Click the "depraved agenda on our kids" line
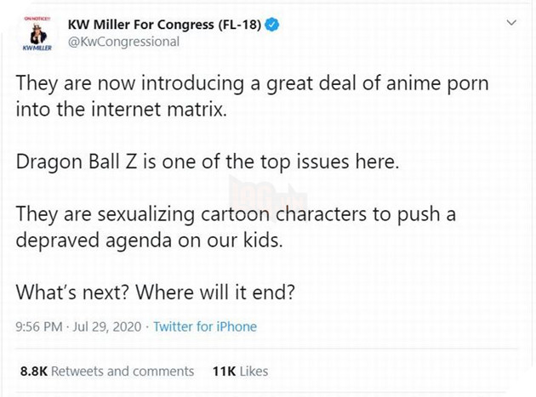 point(160,239)
